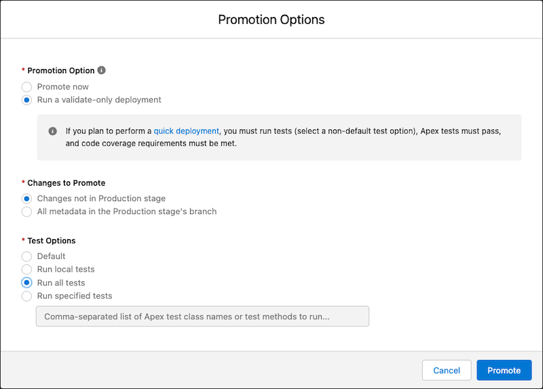Click the Run all tests label text

[61, 283]
